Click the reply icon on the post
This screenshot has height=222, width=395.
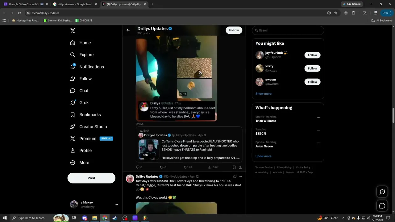pos(138,167)
